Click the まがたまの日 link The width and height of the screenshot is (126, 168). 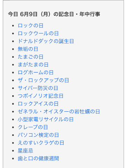click(x=33, y=65)
